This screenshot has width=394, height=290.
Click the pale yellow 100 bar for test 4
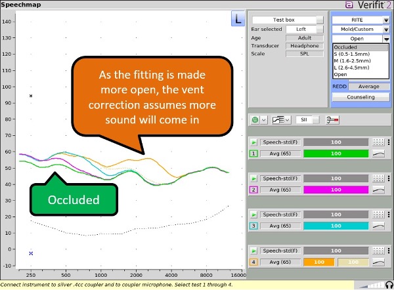(x=353, y=262)
